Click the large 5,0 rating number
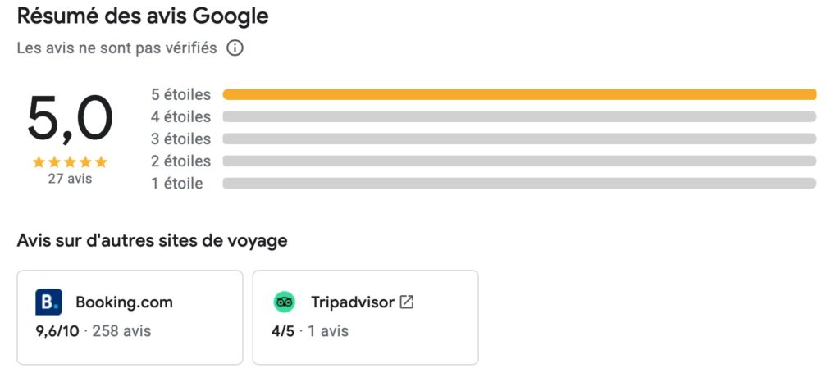 pos(70,121)
